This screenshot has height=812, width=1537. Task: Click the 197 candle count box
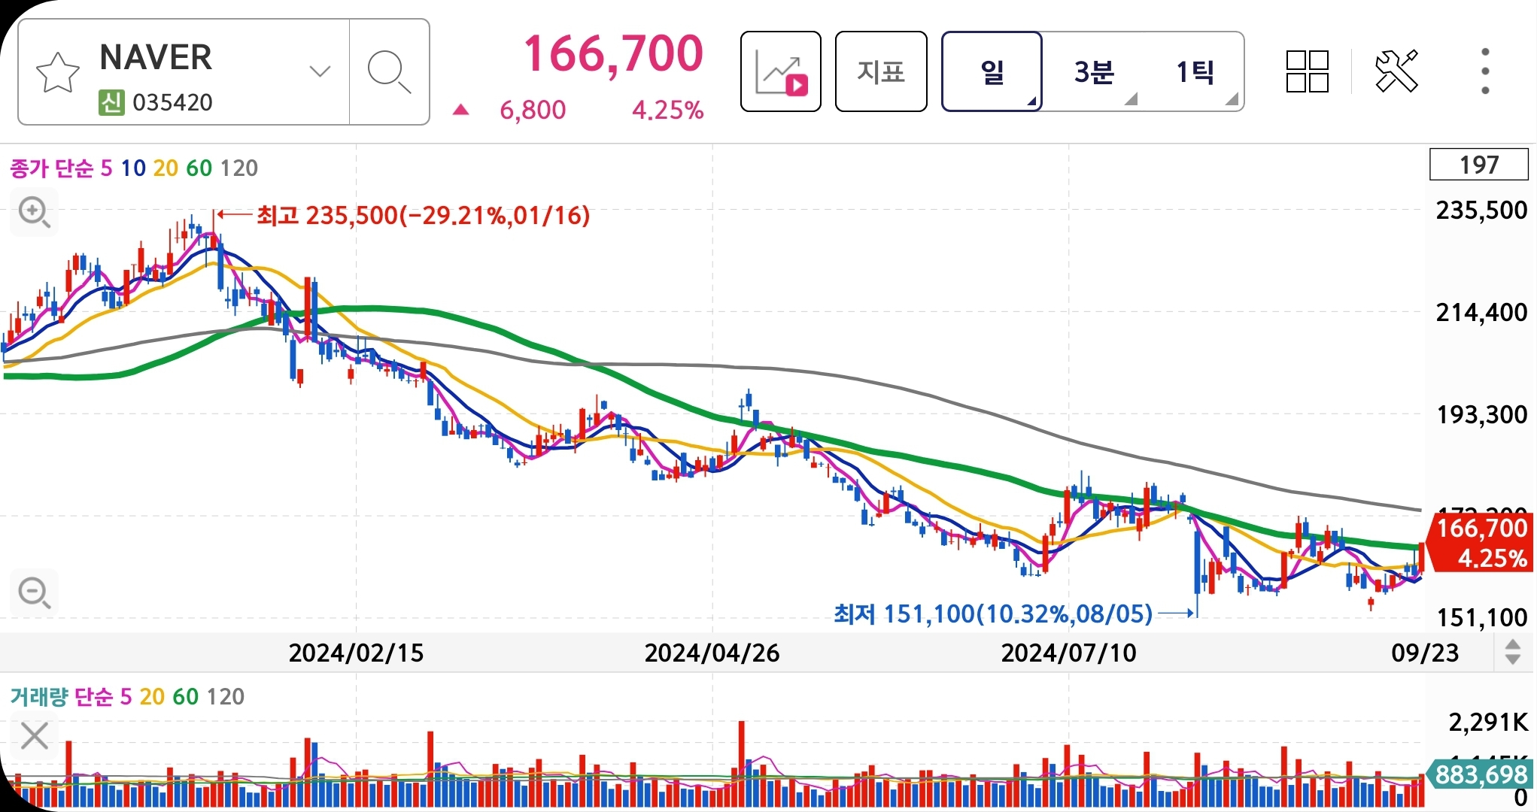coord(1478,165)
